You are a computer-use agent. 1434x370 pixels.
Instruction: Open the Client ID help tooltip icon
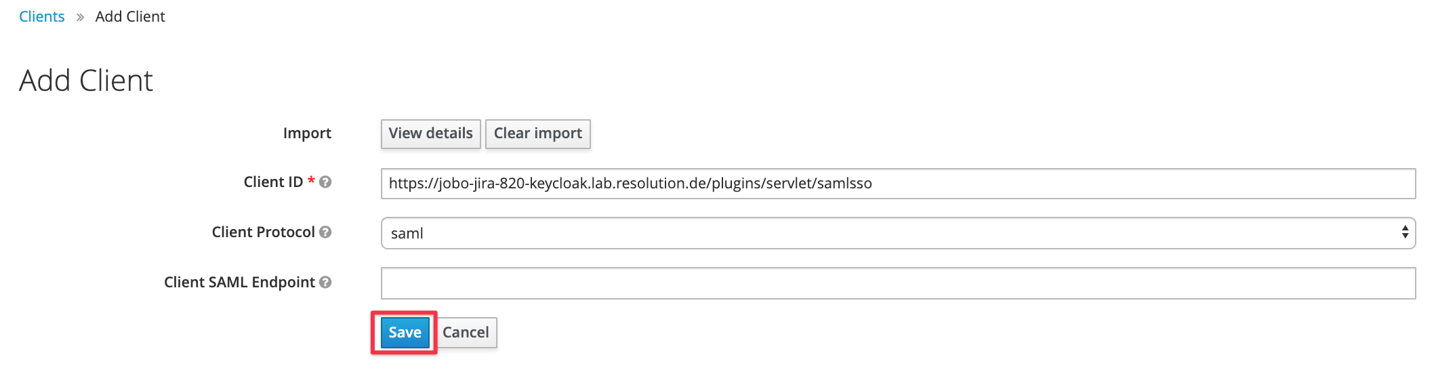pos(325,182)
